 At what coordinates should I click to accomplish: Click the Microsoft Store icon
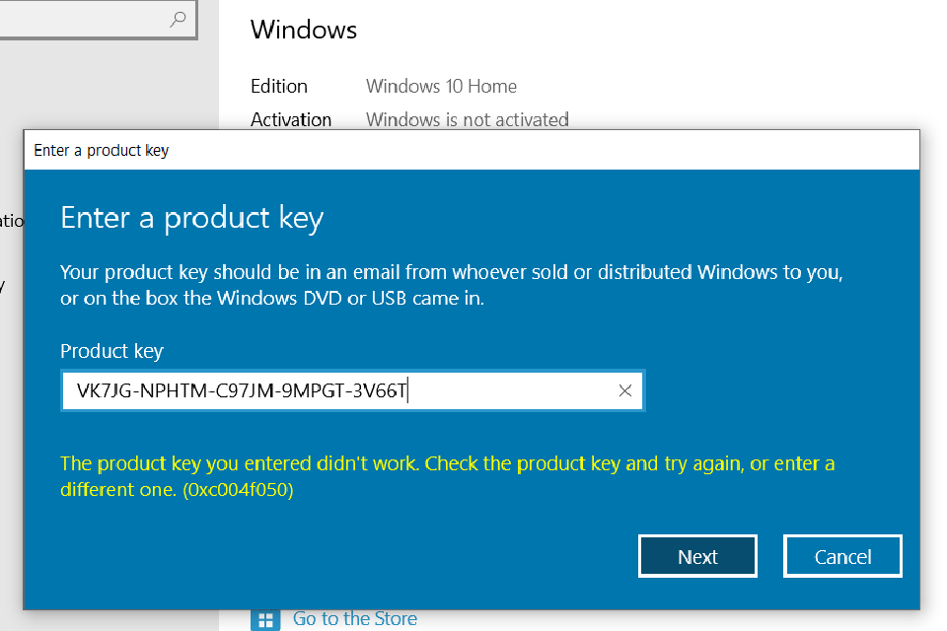point(264,618)
